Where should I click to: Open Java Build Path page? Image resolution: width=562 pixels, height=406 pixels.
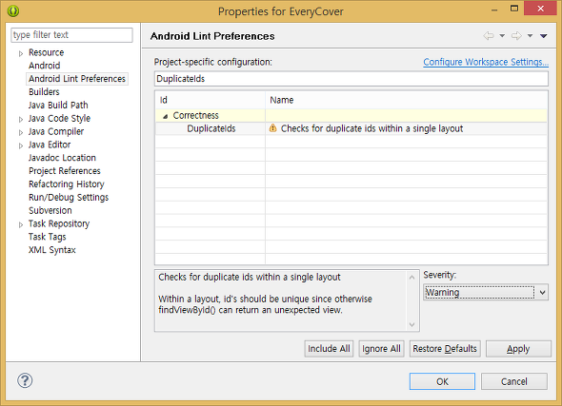click(58, 106)
